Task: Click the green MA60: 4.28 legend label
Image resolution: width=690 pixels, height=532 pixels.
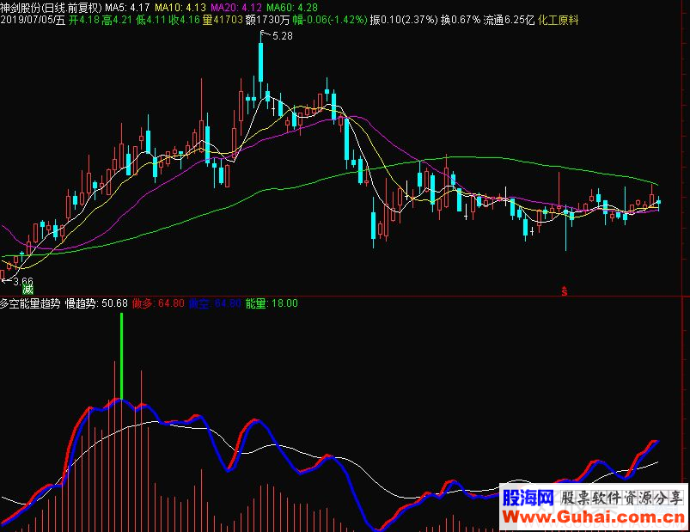Action: [x=292, y=8]
